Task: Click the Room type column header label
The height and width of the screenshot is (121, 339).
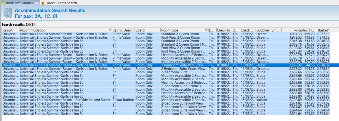Action: [170, 30]
